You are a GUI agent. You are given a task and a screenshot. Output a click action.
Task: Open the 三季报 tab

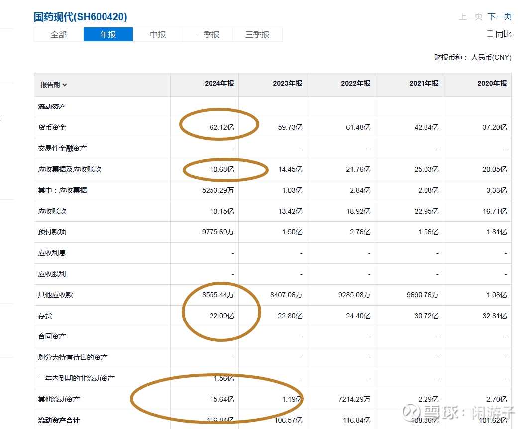pyautogui.click(x=257, y=34)
